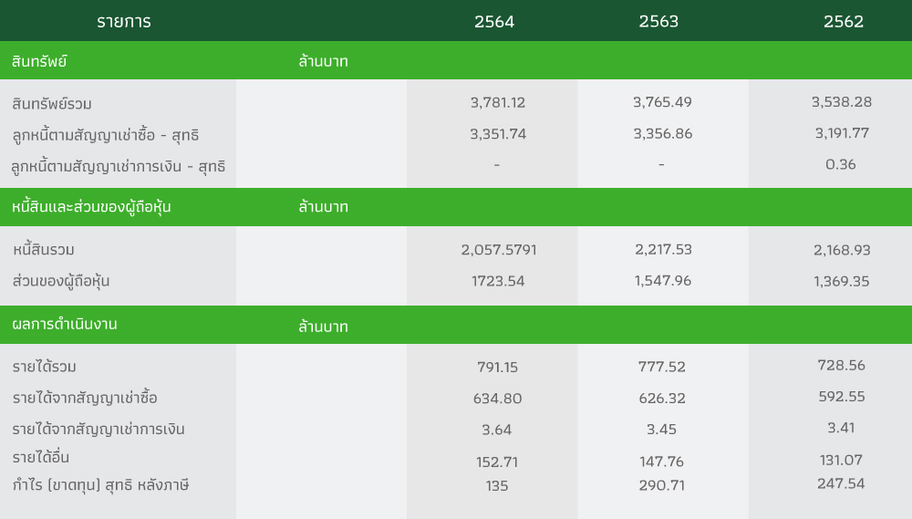Select net profit value 290.71
The height and width of the screenshot is (519, 912).
662,485
